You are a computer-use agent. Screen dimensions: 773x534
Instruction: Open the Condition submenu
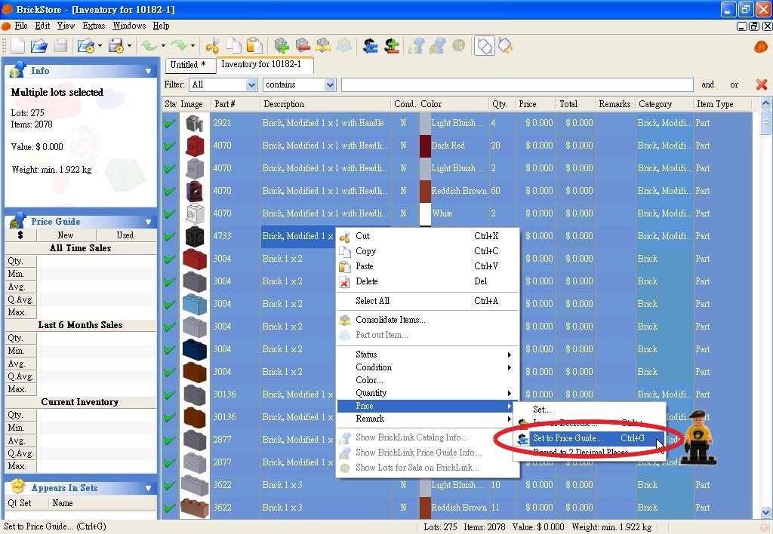[428, 367]
